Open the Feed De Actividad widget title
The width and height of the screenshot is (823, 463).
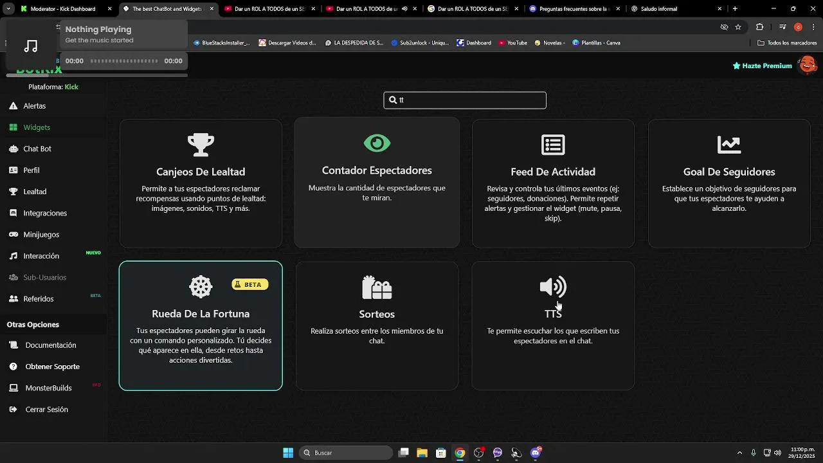click(x=553, y=172)
